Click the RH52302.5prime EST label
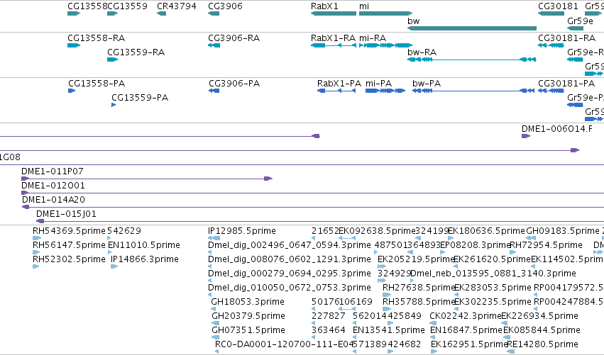The image size is (604, 355). [x=69, y=259]
